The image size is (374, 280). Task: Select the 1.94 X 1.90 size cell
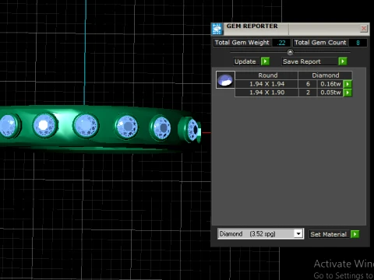(266, 93)
